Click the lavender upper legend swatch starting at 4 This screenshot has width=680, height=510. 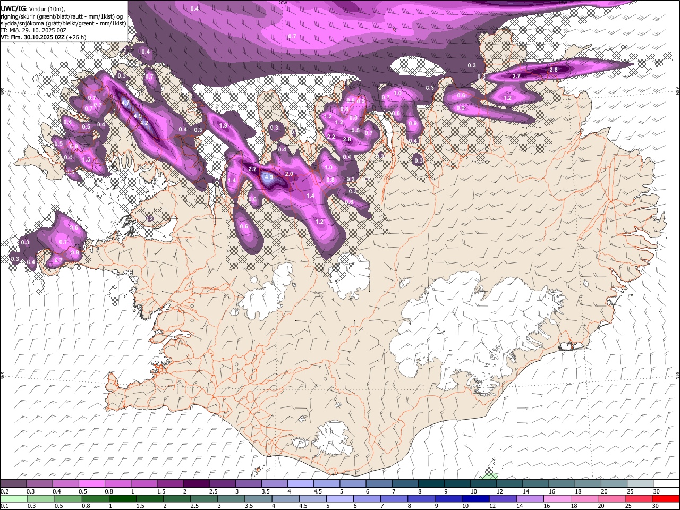300,484
